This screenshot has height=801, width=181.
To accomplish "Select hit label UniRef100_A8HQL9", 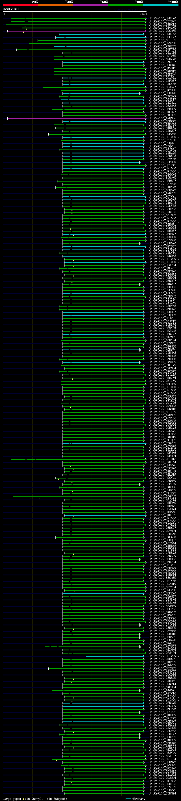I will pos(162,109).
